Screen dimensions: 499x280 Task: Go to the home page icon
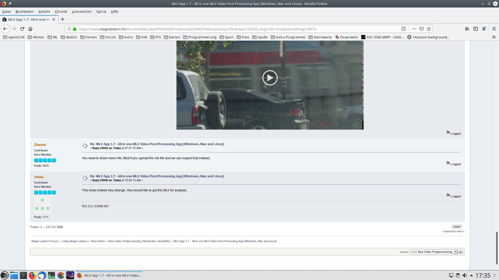point(30,29)
